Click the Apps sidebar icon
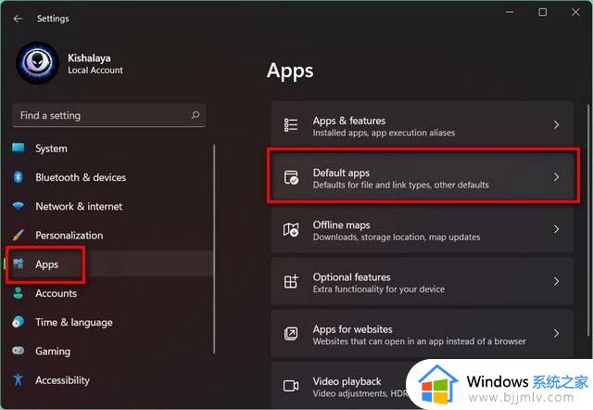593x410 pixels. (19, 263)
